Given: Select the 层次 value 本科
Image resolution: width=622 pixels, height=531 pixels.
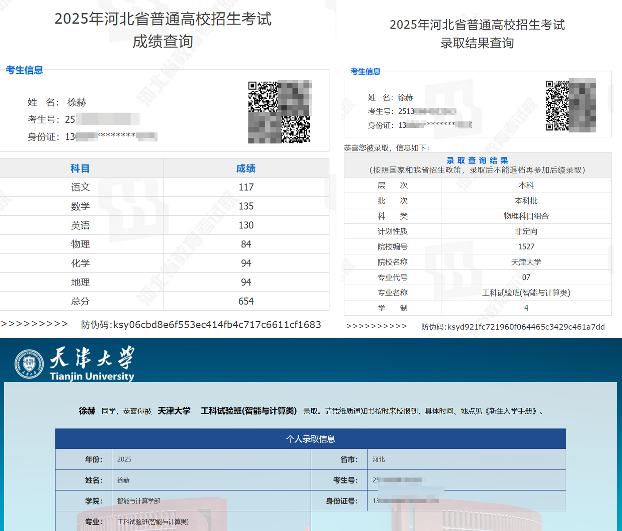Looking at the screenshot, I should click(x=526, y=185).
